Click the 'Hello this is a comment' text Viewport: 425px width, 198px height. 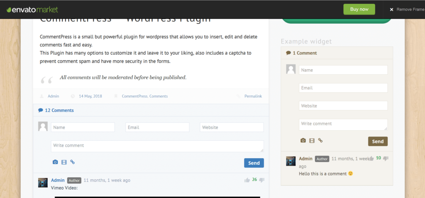[323, 174]
